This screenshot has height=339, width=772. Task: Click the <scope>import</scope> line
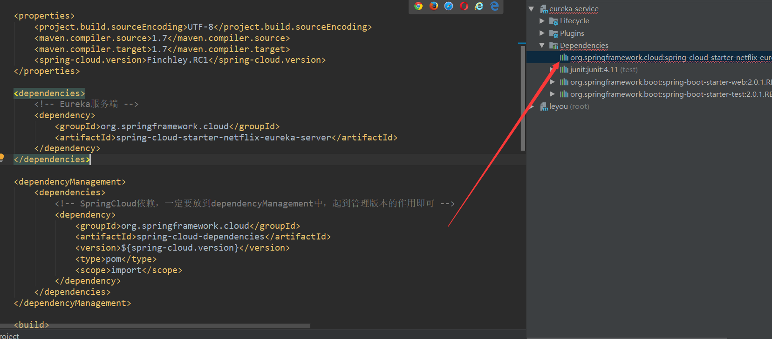tap(129, 270)
